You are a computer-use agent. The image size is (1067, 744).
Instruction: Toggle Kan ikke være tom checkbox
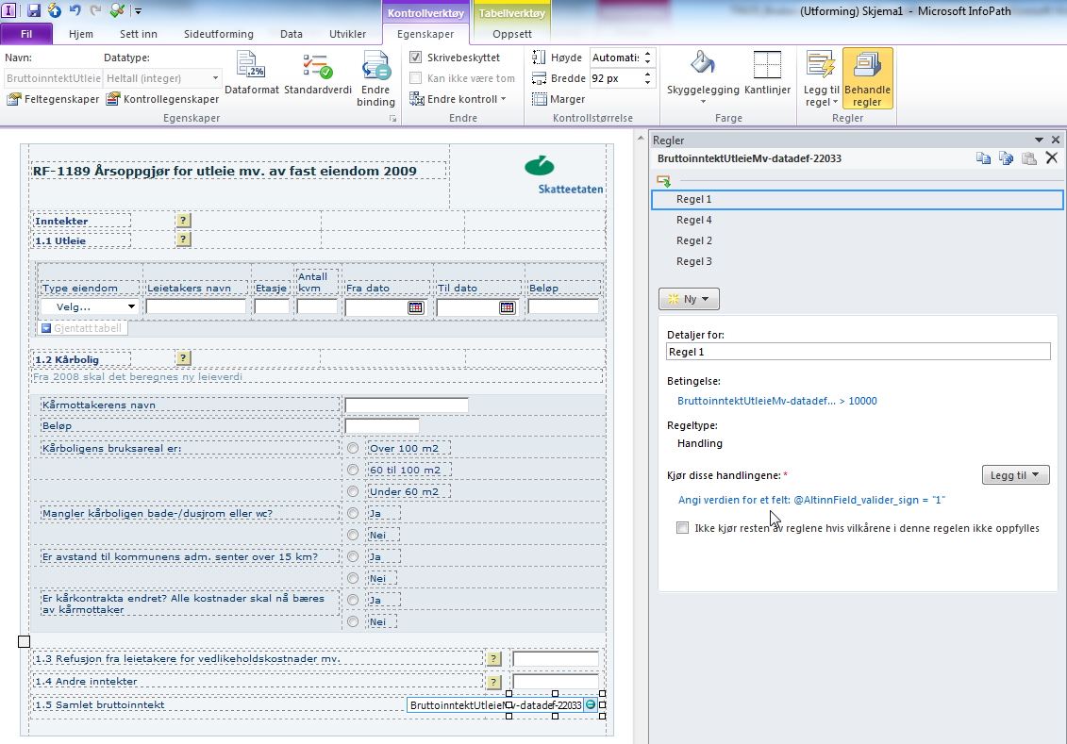[x=416, y=78]
